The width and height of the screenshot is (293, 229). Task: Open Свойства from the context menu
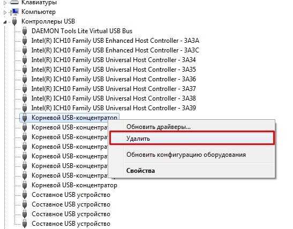coord(140,171)
